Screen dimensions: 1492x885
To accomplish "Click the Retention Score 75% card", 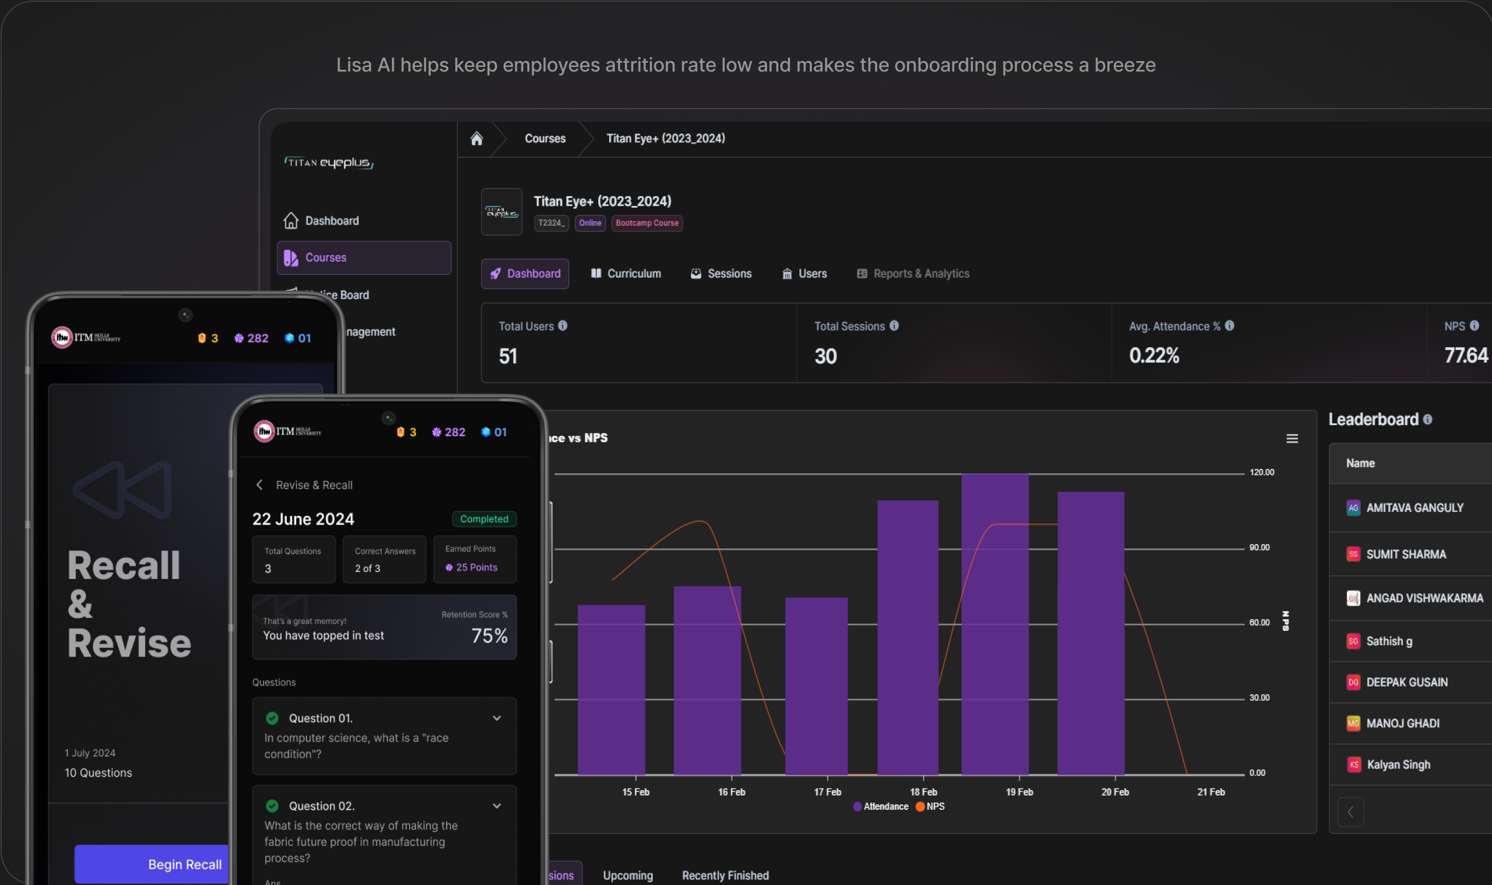I will [x=384, y=628].
